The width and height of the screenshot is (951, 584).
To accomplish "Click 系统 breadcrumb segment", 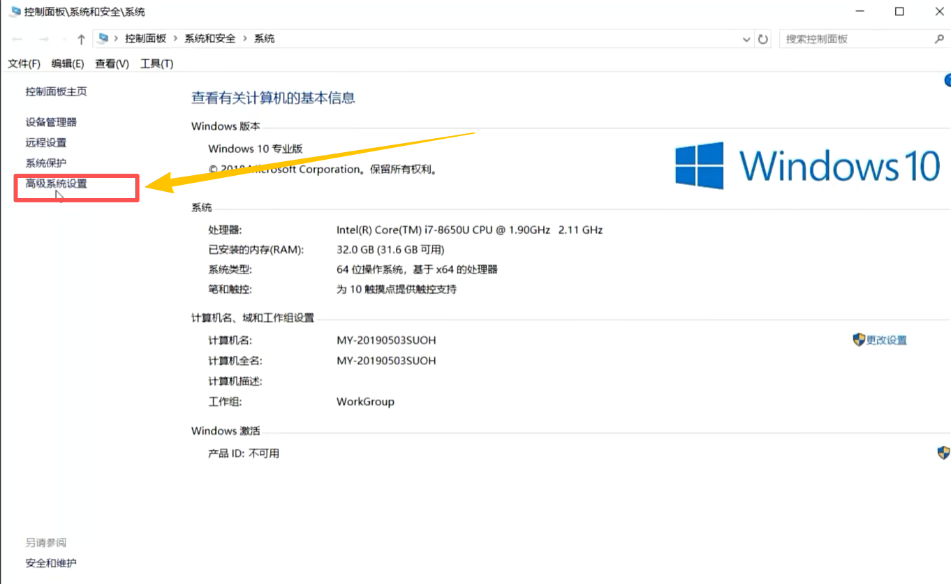I will click(265, 39).
